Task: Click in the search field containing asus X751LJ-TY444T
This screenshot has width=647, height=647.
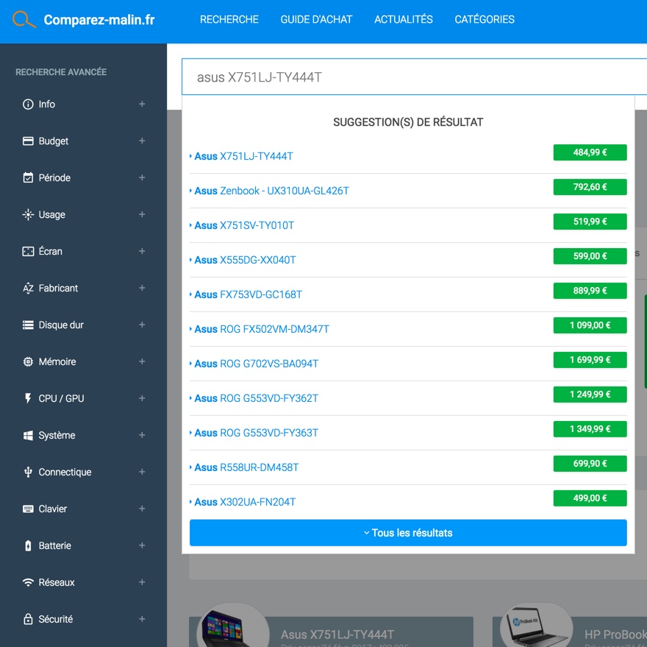Action: pyautogui.click(x=412, y=77)
